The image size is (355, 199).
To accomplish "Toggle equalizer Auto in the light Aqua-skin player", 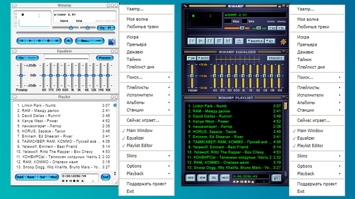I will pyautogui.click(x=32, y=58).
